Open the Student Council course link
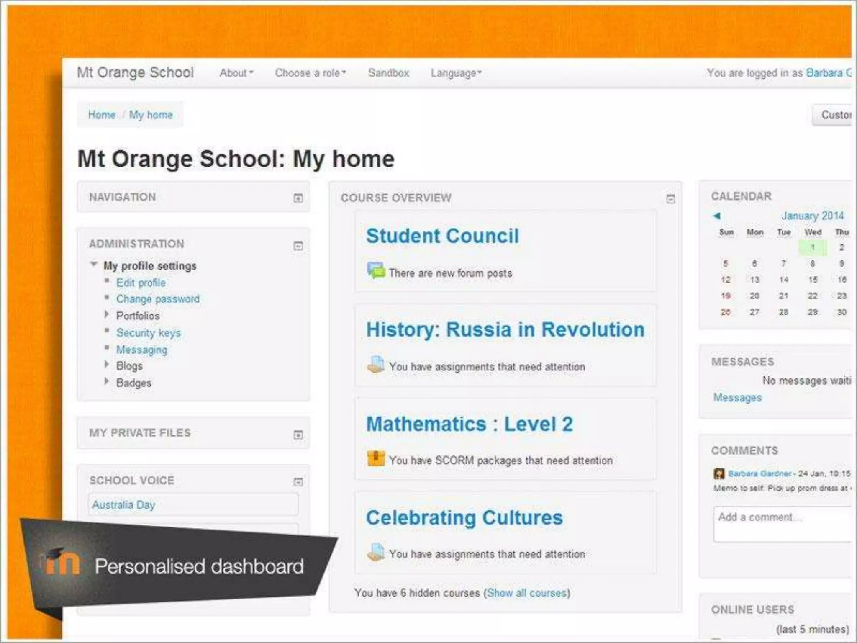This screenshot has height=643, width=857. pos(442,236)
